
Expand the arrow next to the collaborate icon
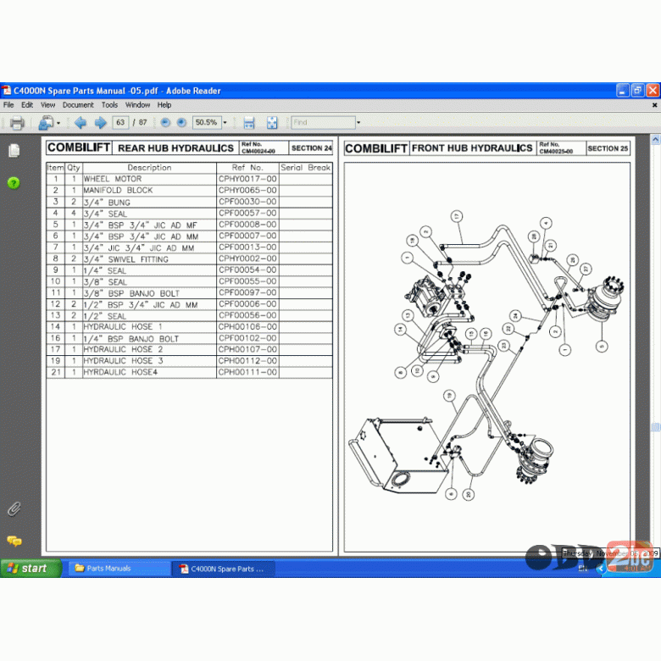point(58,123)
